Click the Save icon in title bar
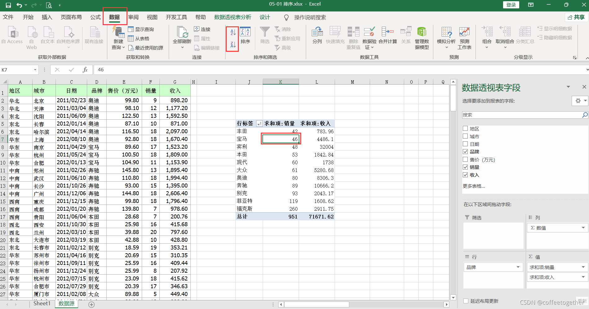This screenshot has width=589, height=309. [x=8, y=5]
